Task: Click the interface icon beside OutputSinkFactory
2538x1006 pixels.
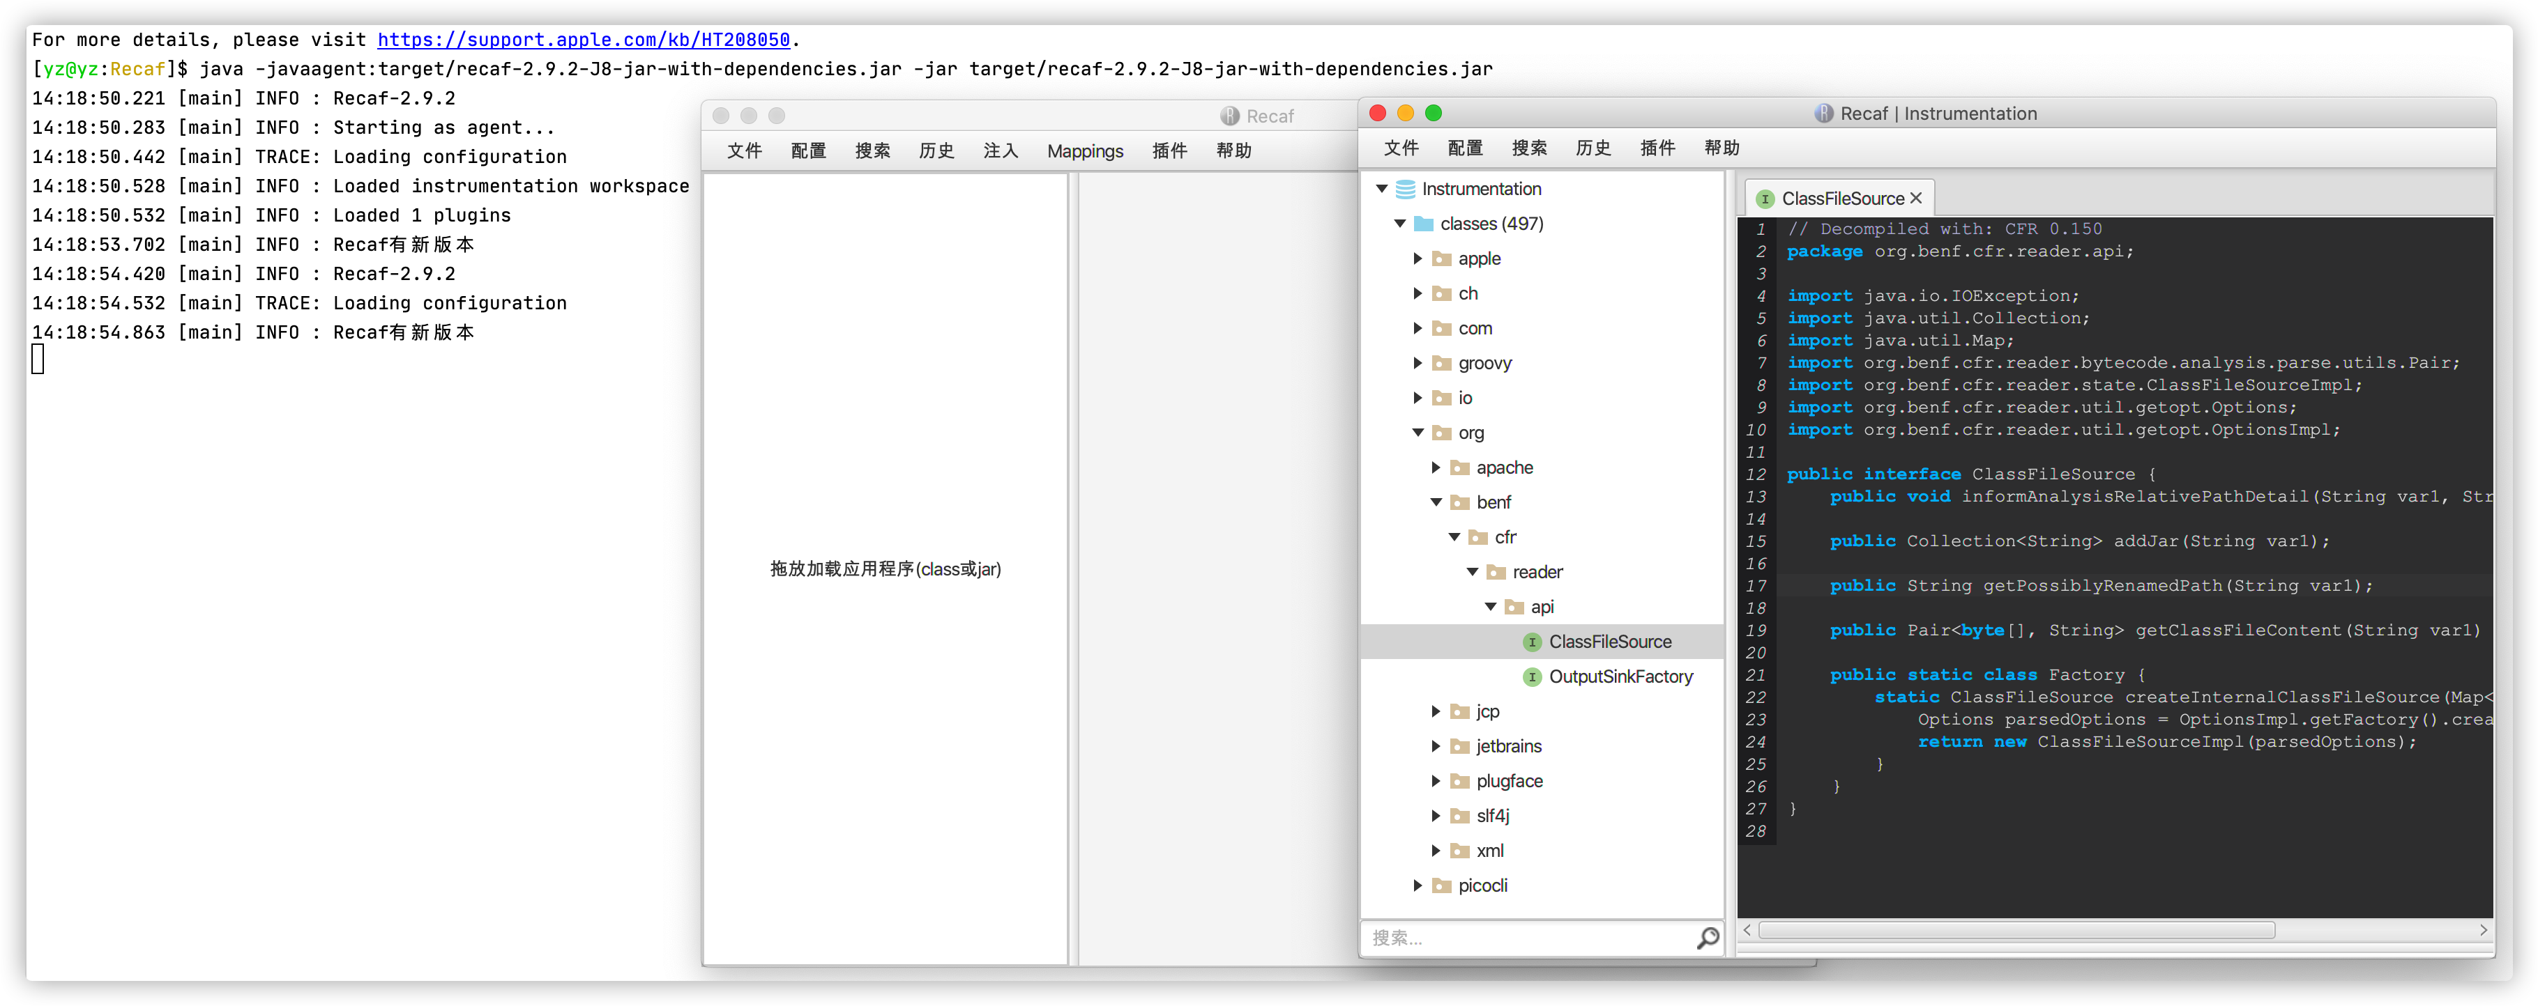Action: (1532, 676)
